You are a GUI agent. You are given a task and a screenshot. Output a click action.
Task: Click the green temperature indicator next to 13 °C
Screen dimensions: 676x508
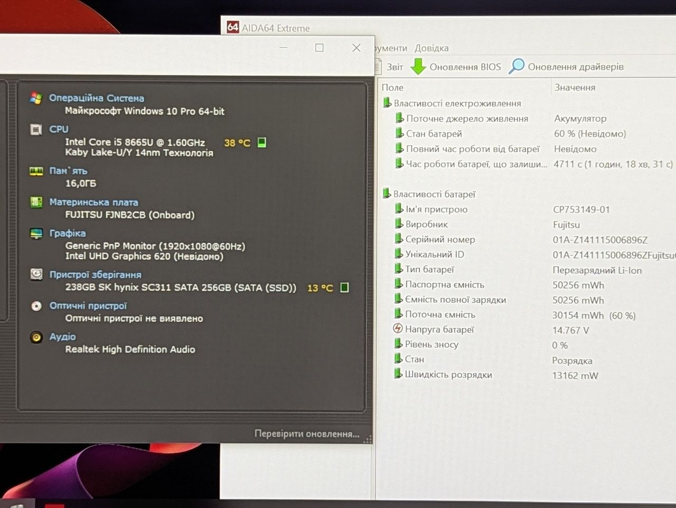pyautogui.click(x=344, y=287)
